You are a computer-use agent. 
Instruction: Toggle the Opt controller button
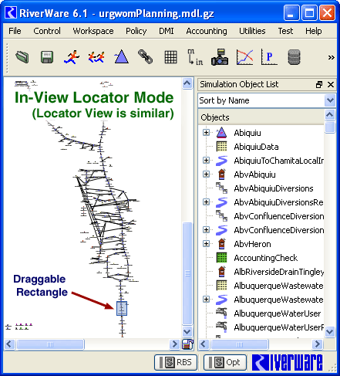[225, 362]
